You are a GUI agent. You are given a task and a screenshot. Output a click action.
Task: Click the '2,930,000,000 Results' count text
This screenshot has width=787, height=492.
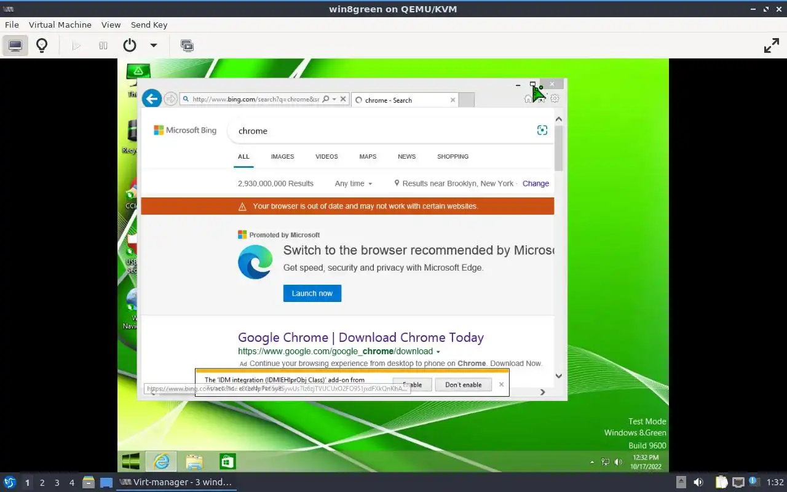coord(275,183)
